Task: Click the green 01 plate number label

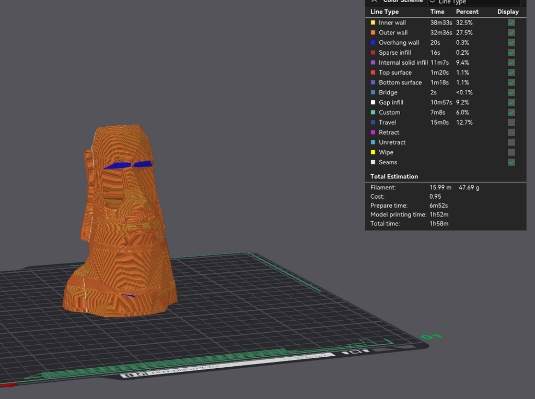Action: point(432,336)
